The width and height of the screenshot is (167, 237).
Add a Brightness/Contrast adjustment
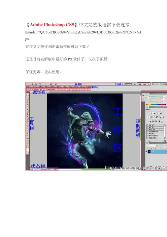pyautogui.click(x=152, y=113)
